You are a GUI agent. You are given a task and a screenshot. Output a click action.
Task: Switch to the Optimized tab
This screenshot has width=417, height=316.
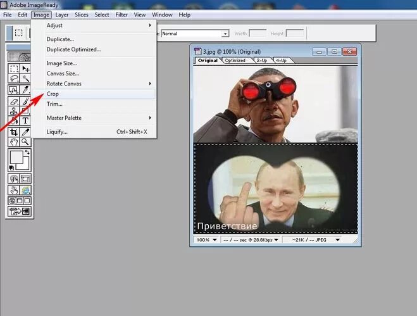[x=235, y=60]
